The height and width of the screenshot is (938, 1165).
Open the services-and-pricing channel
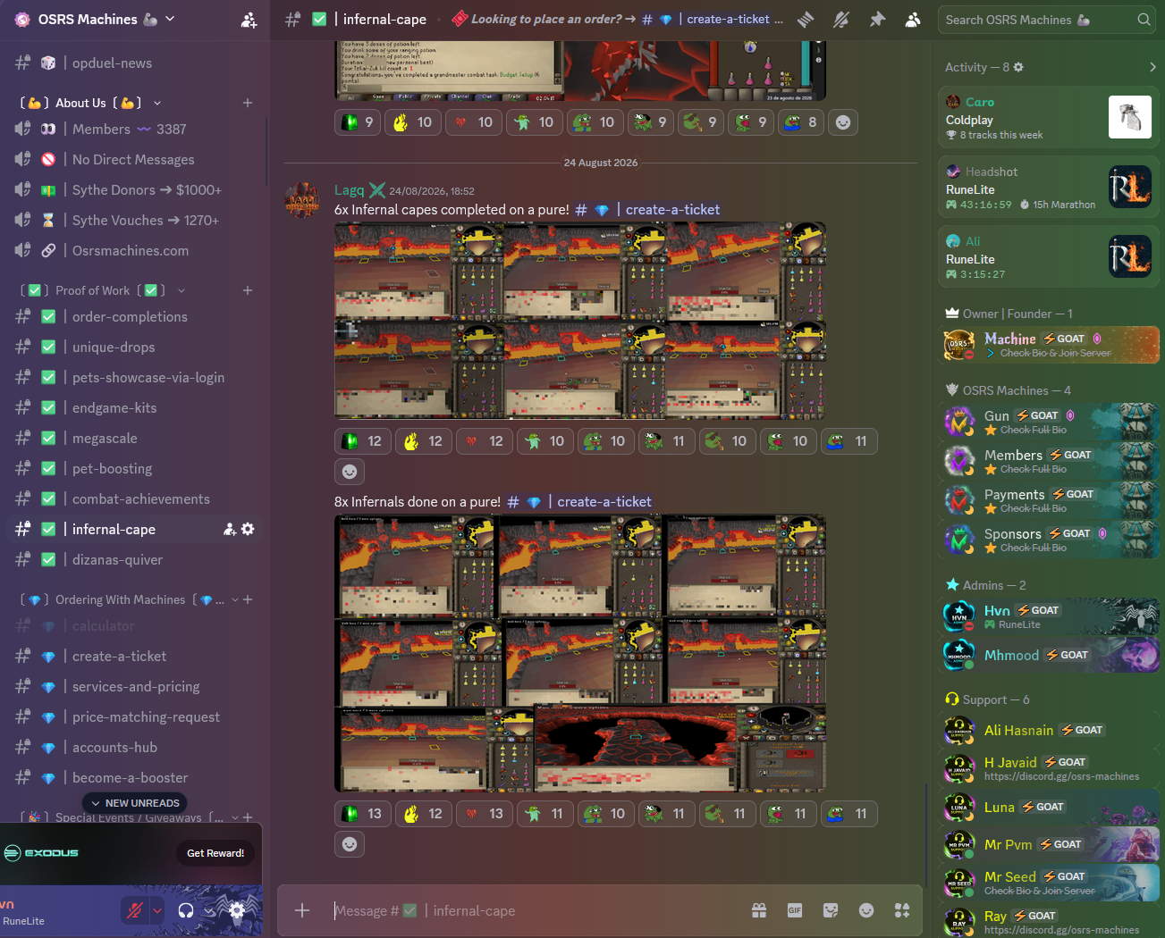point(134,687)
